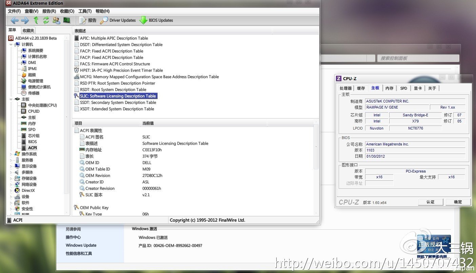Select 内存 under 主板 in tree
The height and width of the screenshot is (273, 476).
click(x=32, y=123)
